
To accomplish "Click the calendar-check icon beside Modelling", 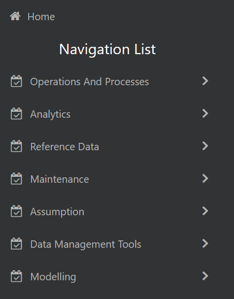I will tap(16, 276).
